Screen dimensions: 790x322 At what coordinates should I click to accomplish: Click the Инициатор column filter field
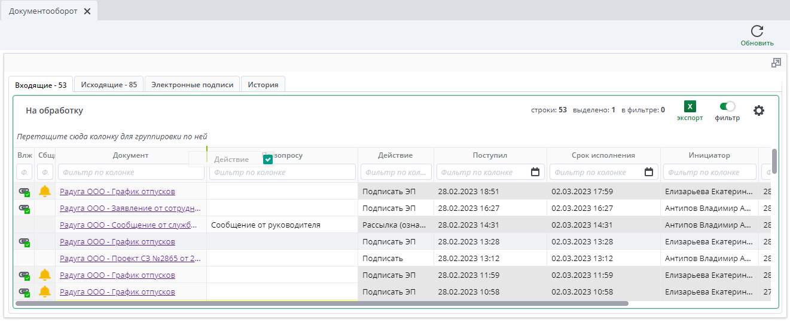709,172
